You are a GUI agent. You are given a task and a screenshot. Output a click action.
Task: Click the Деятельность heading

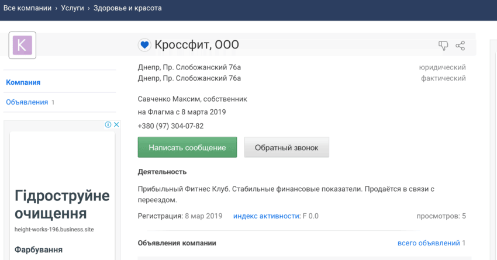[x=162, y=172]
